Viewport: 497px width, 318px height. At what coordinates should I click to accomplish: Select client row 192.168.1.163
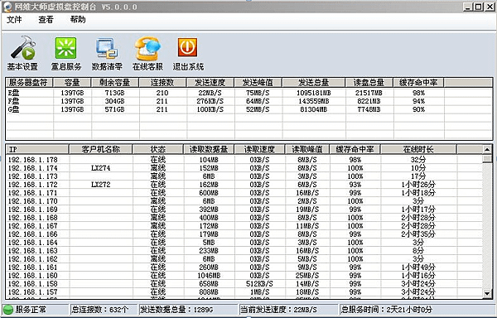pyautogui.click(x=244, y=250)
